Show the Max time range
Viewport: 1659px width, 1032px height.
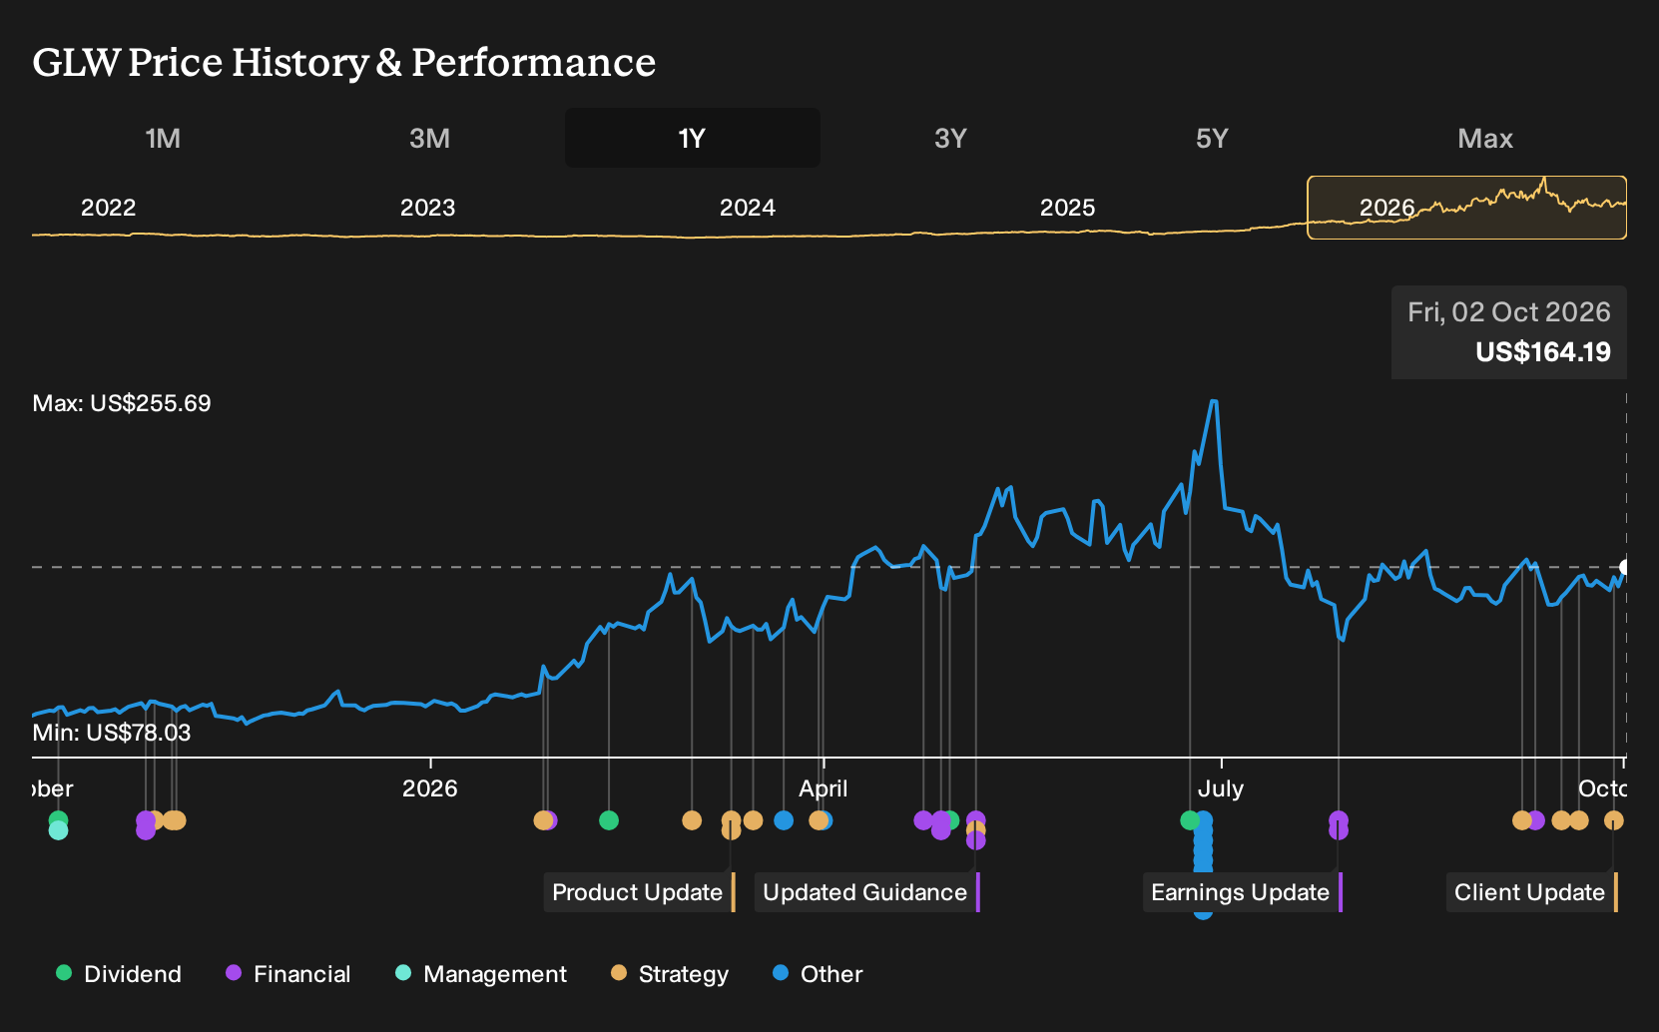[1485, 138]
